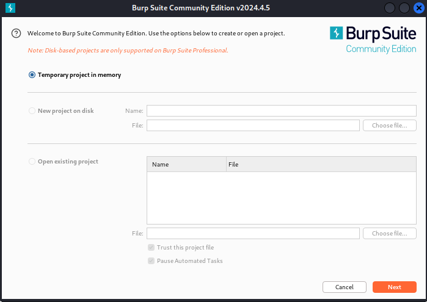This screenshot has width=427, height=302.
Task: Maximize the Burp Suite window
Action: click(404, 8)
